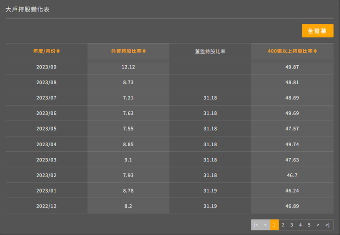
Task: Sort by 外資持股比率 column header
Action: pyautogui.click(x=126, y=51)
